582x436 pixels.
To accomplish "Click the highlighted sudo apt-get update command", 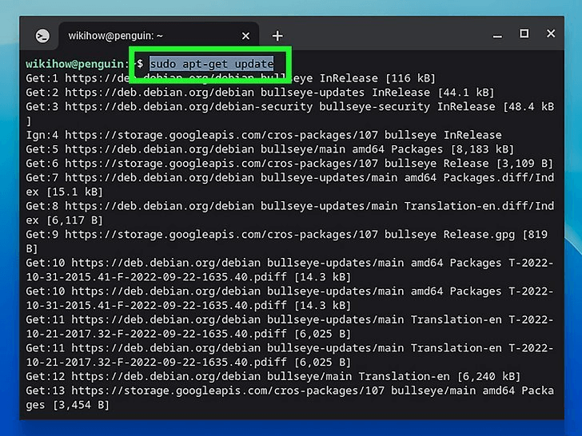I will [x=212, y=64].
